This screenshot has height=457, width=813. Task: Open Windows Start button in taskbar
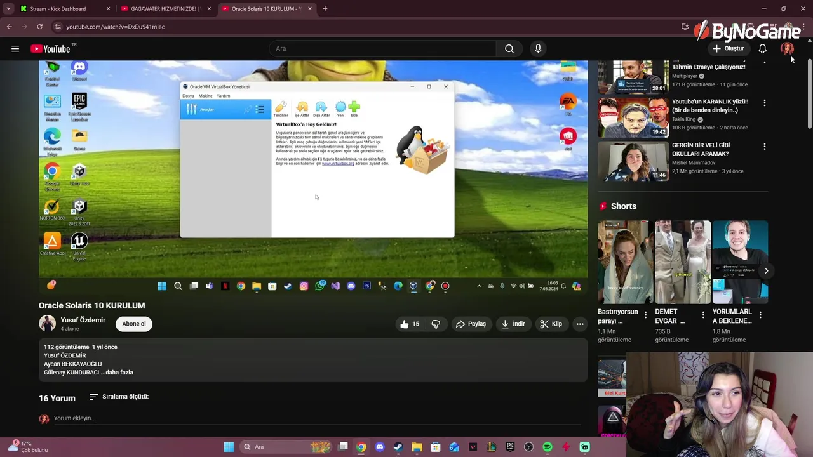pos(229,447)
